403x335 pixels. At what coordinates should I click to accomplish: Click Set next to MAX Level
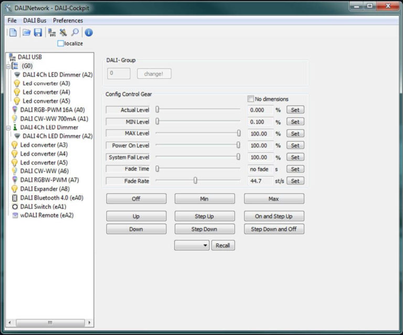pos(295,133)
